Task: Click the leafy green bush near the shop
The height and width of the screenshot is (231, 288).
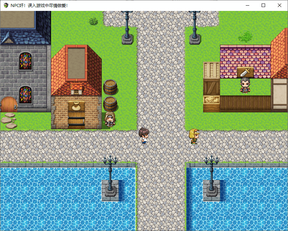Action: 245,37
